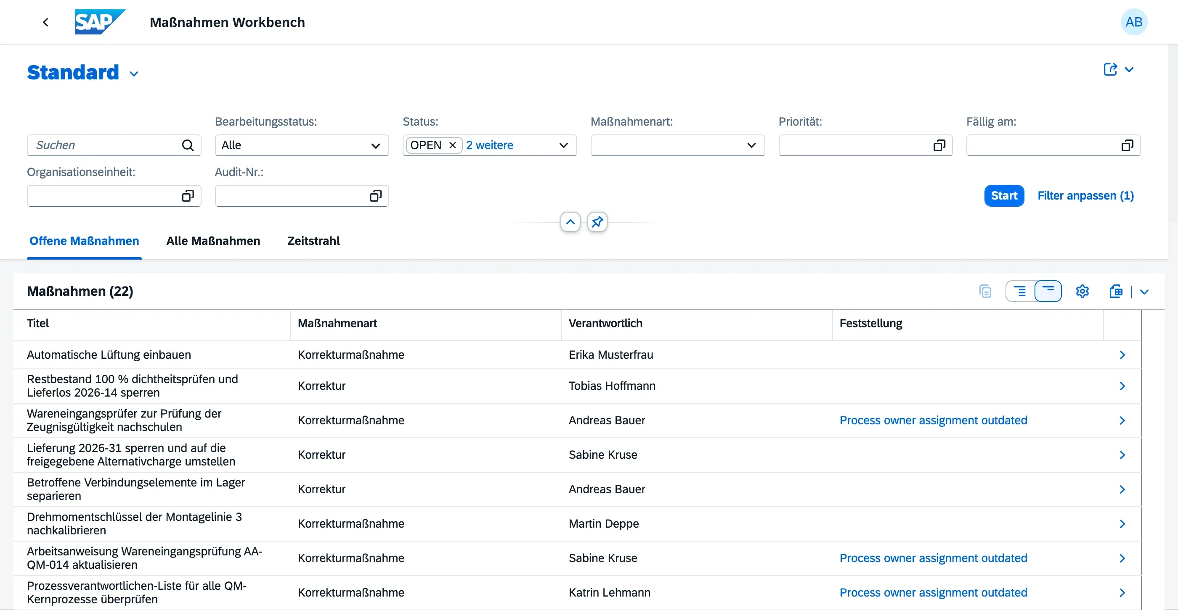Export table to spreadsheet
The height and width of the screenshot is (610, 1178).
click(x=1116, y=291)
